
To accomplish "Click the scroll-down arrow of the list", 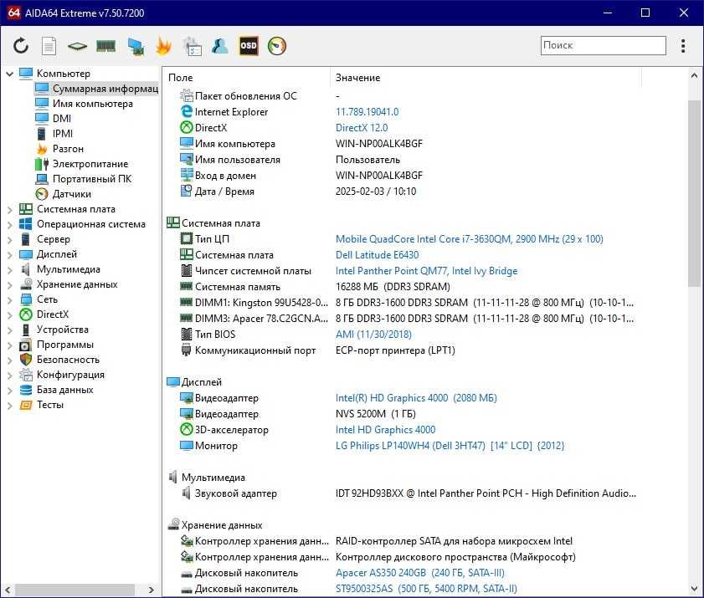I will tap(694, 589).
